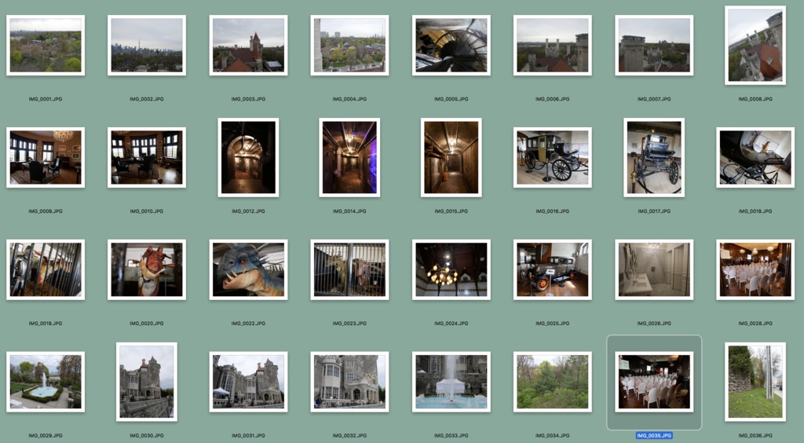Select the IMG_0036.JPG grassy roadside thumbnail
This screenshot has height=443, width=804.
(755, 382)
